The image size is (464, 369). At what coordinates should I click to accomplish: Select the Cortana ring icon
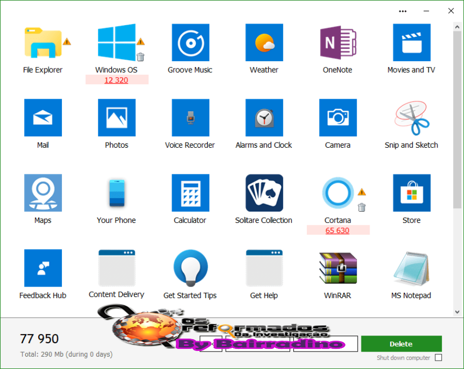[338, 192]
